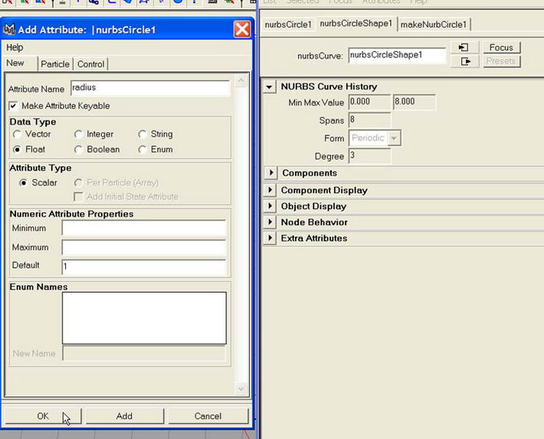Switch to the Particle tab
The image size is (544, 439).
pos(55,64)
